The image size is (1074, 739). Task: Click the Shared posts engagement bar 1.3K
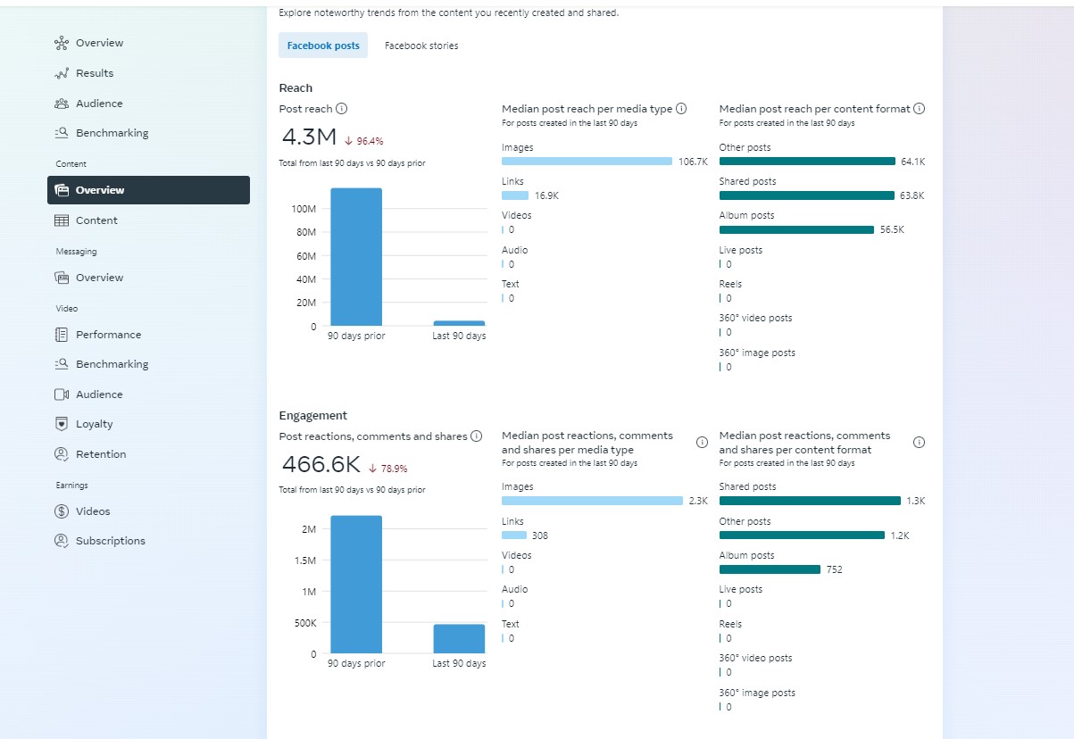(810, 501)
